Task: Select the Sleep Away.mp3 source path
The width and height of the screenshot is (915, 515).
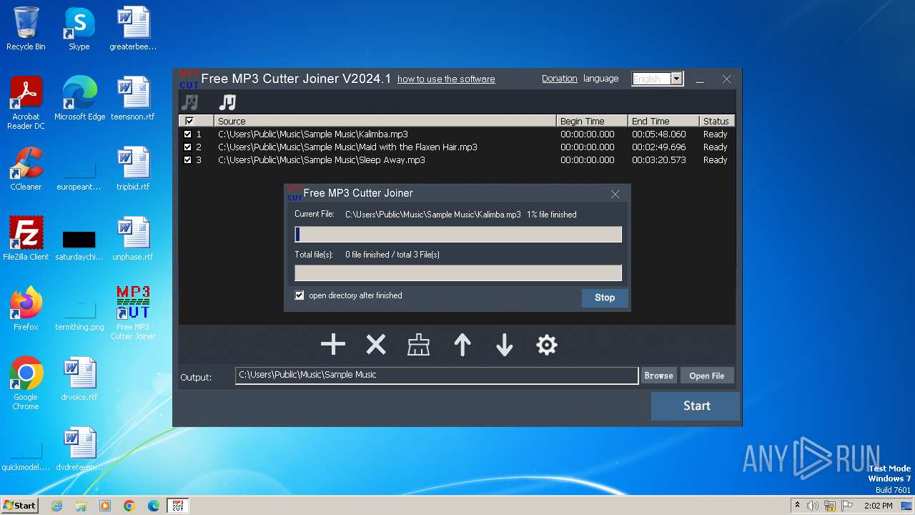Action: [322, 160]
